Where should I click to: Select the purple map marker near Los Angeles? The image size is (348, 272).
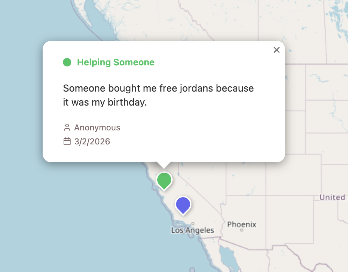(183, 205)
